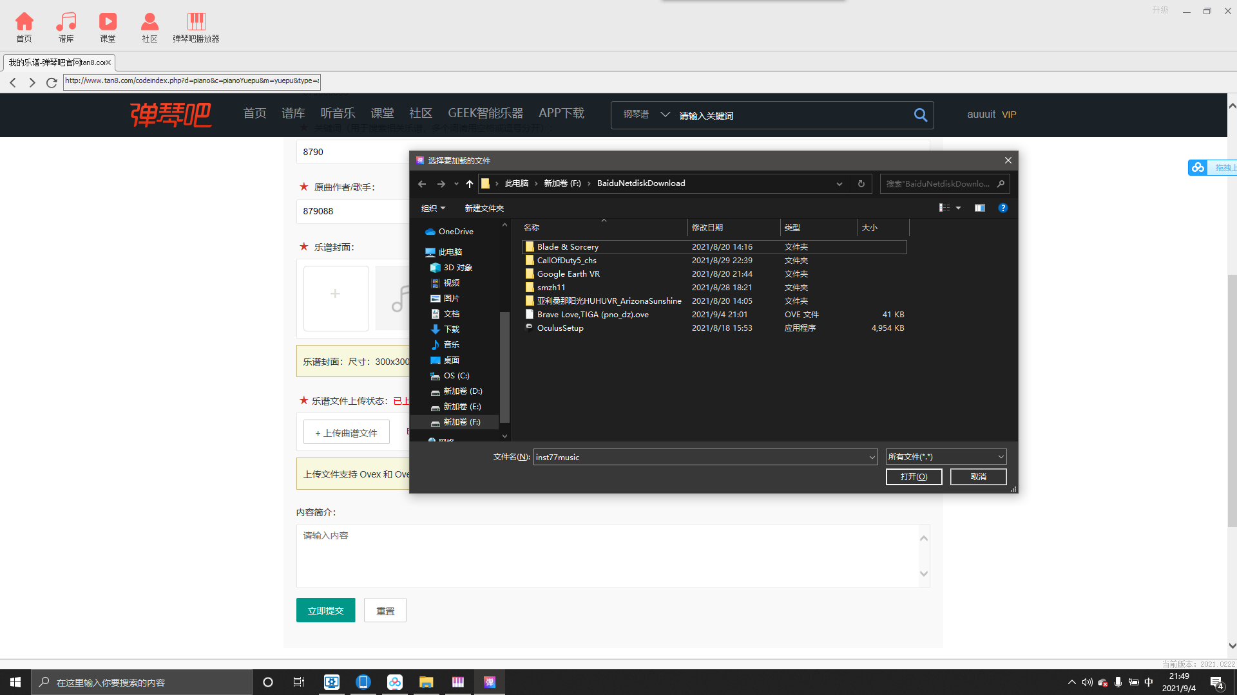Click the Baidu Netdisk floating upload icon
The image size is (1237, 695).
(x=1198, y=167)
